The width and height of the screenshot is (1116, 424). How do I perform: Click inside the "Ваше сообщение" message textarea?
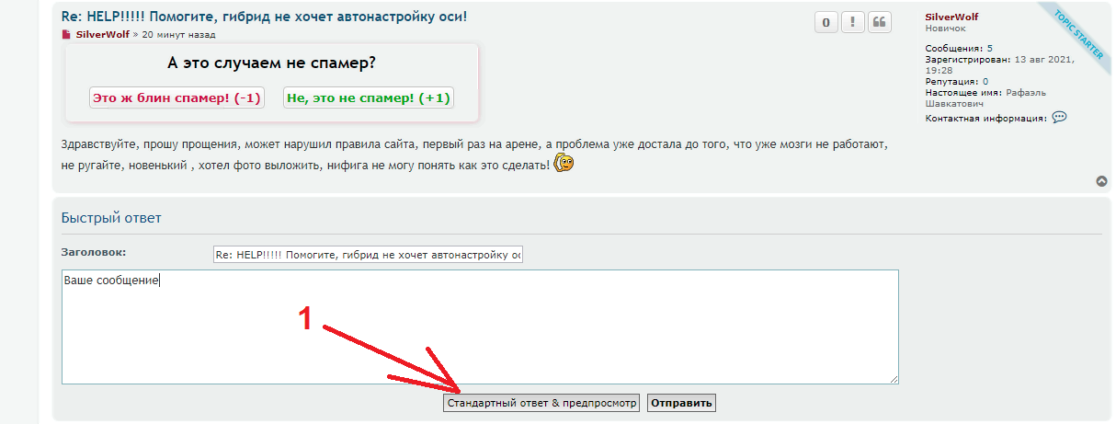point(480,327)
